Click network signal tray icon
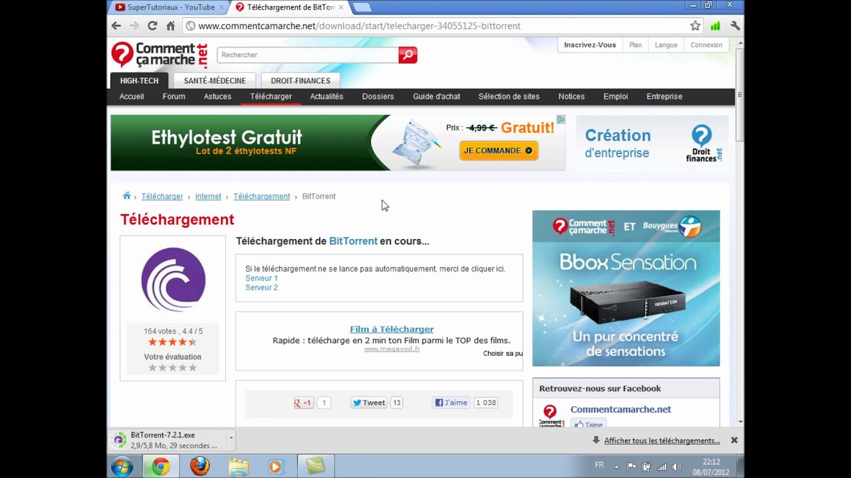The image size is (851, 478). 662,467
